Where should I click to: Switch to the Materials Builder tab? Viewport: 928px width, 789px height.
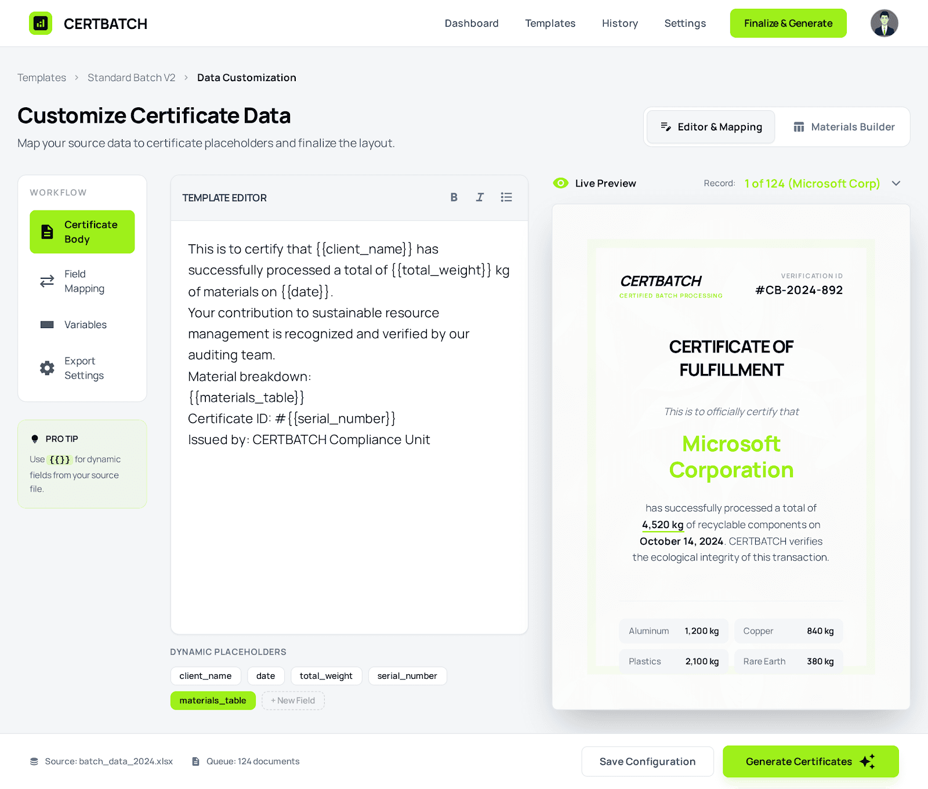844,127
